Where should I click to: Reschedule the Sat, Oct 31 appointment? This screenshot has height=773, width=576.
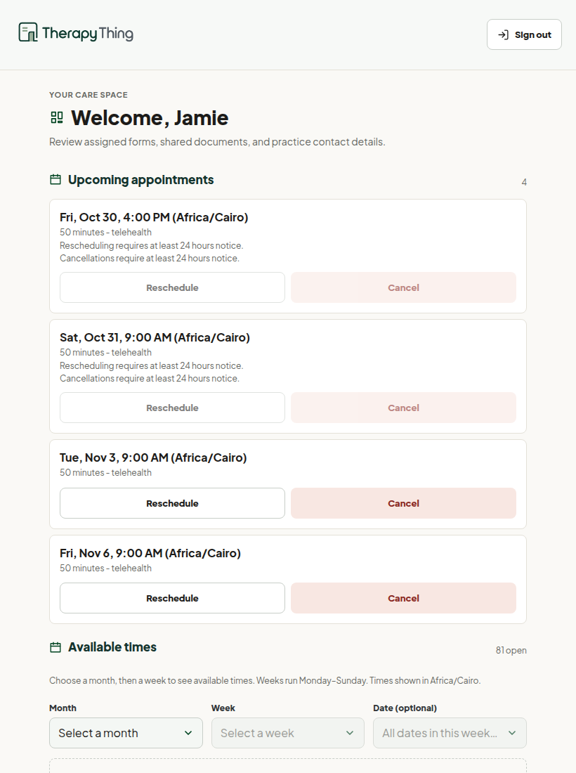pos(173,408)
